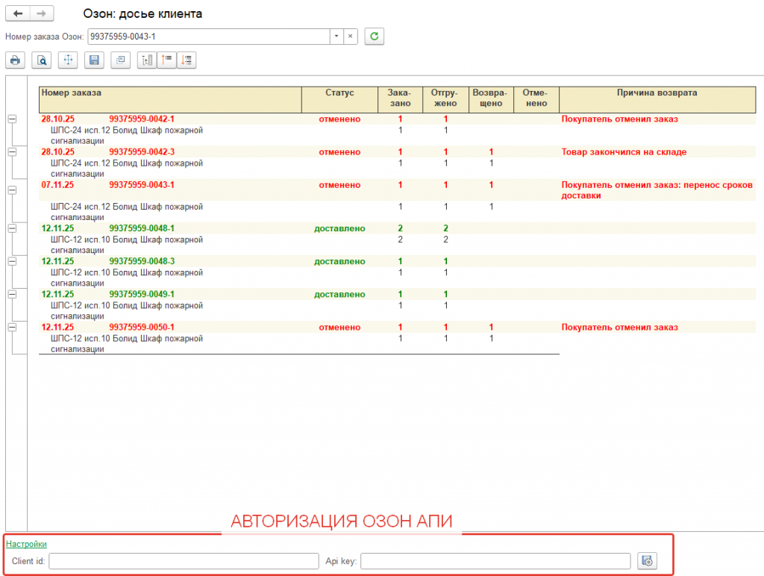The width and height of the screenshot is (764, 576).
Task: Select the Заказано column header
Action: coord(400,100)
